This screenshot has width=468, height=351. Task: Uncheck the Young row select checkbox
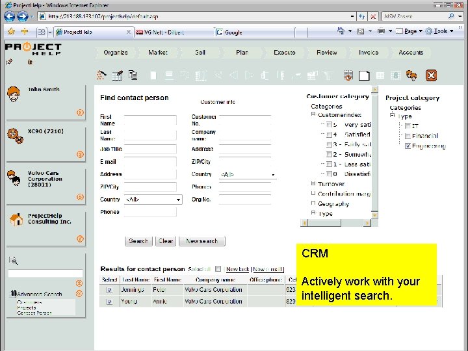[x=109, y=302]
